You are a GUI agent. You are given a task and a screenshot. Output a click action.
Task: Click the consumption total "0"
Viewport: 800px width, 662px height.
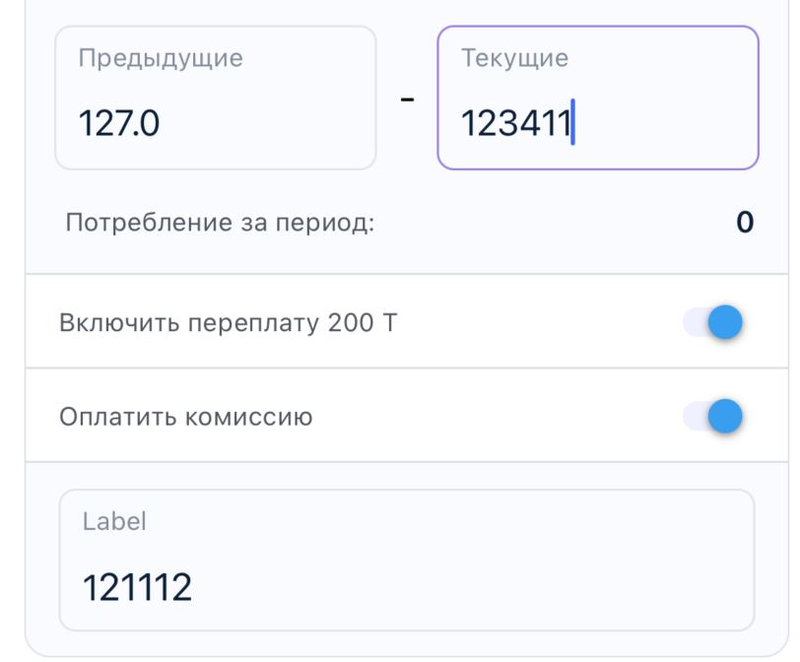(745, 223)
